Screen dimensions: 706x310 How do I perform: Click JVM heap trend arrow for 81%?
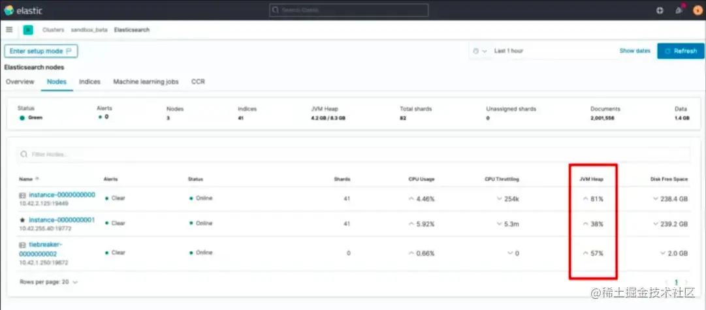tap(585, 198)
